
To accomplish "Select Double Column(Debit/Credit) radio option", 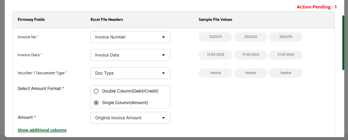I will pos(96,91).
